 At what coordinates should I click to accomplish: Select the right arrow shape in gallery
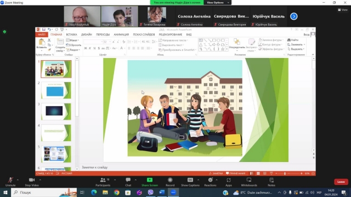[214, 45]
